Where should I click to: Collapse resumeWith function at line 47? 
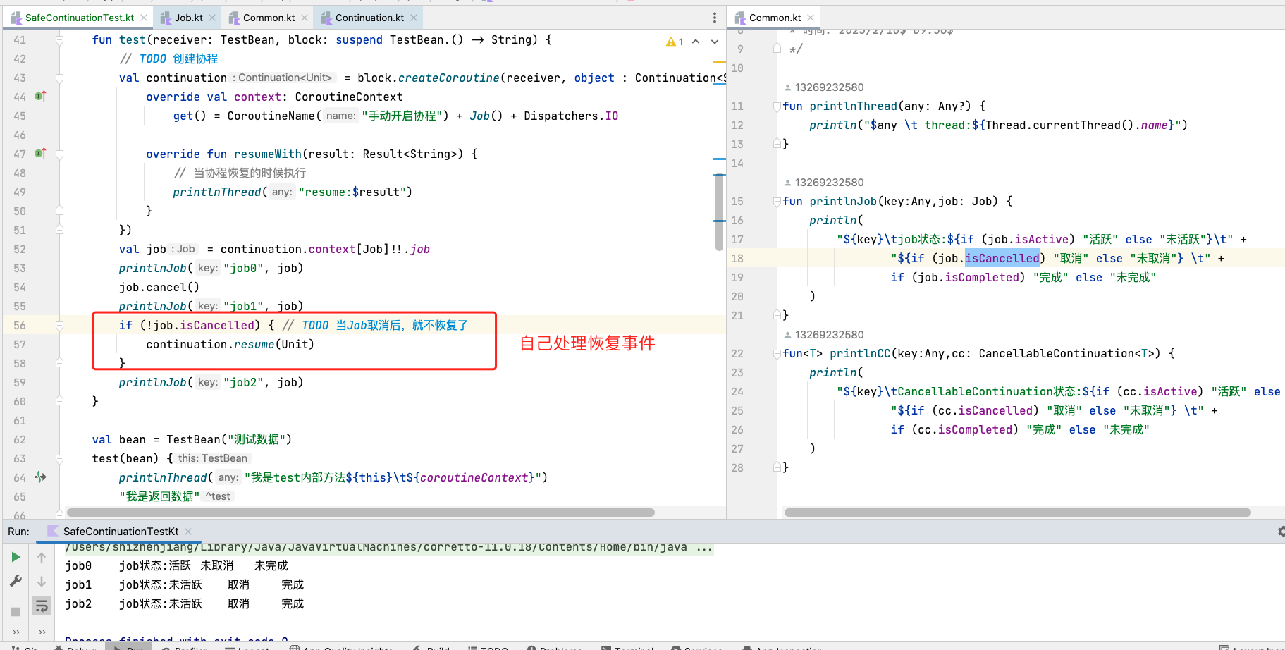coord(59,154)
